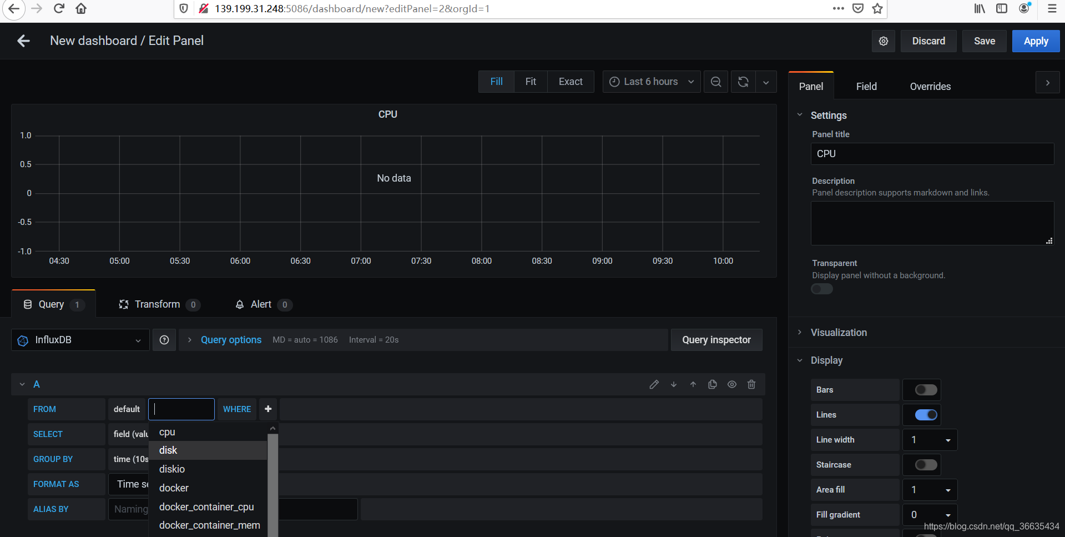Viewport: 1065px width, 537px height.
Task: Go to browser home page
Action: coord(81,9)
